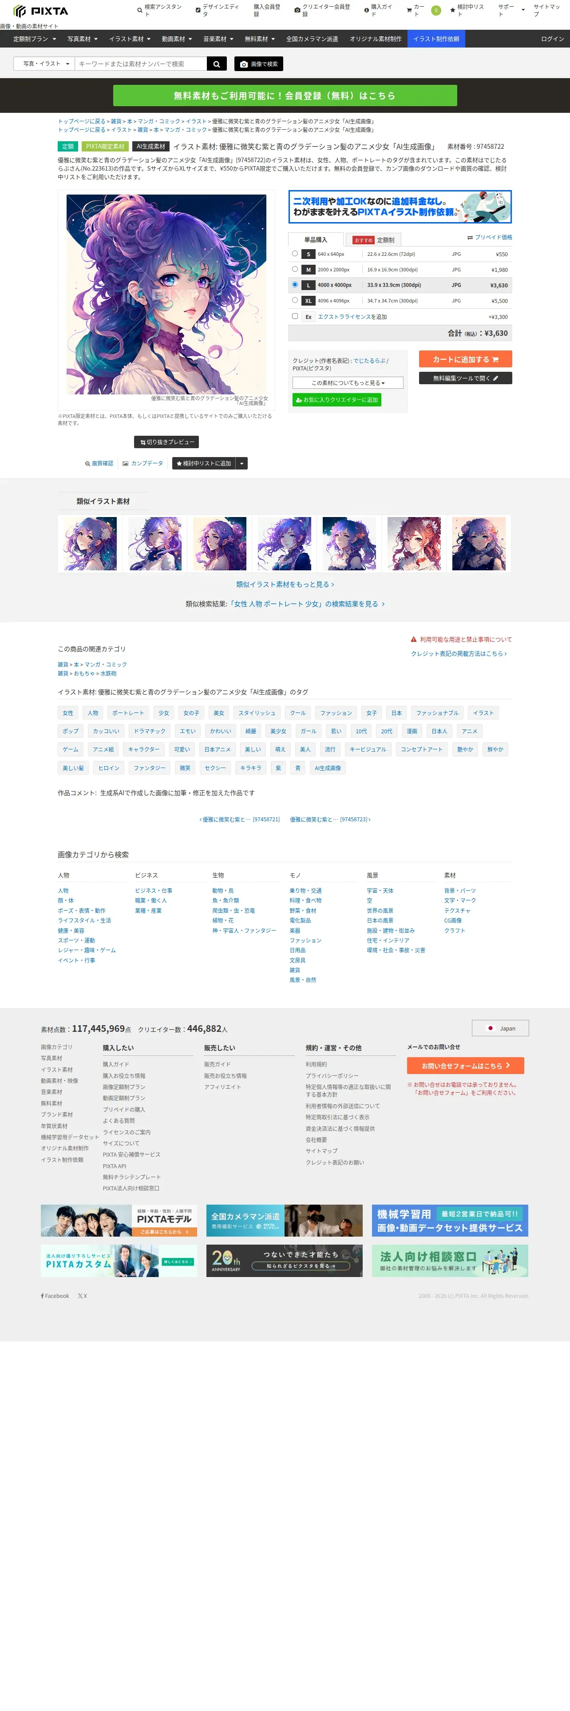Expand the 定額制プラン menu
Screen dimensions: 570x1711
[x=35, y=39]
